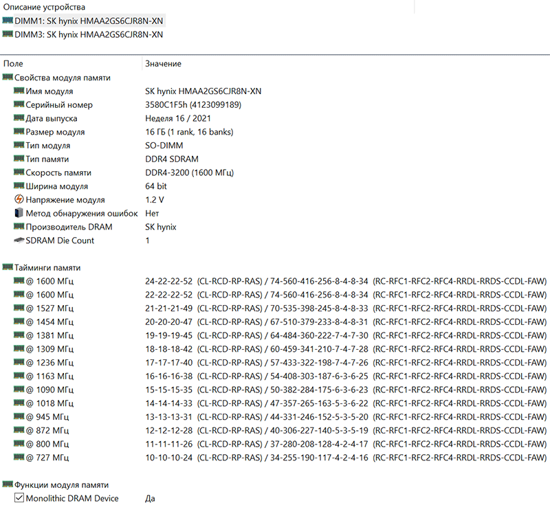Click chip icon beside SDRAM Die Count

pyautogui.click(x=19, y=240)
